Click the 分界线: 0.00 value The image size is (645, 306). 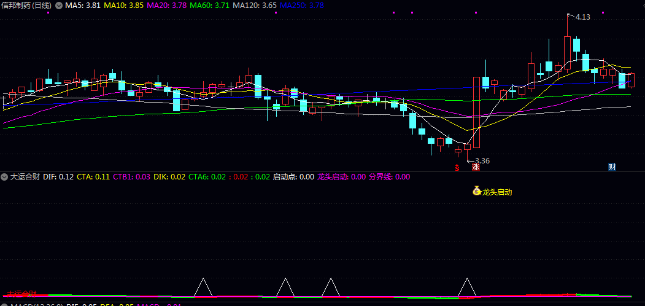[390, 177]
